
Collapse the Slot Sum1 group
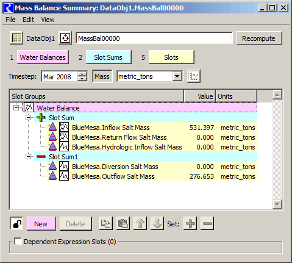coord(28,157)
